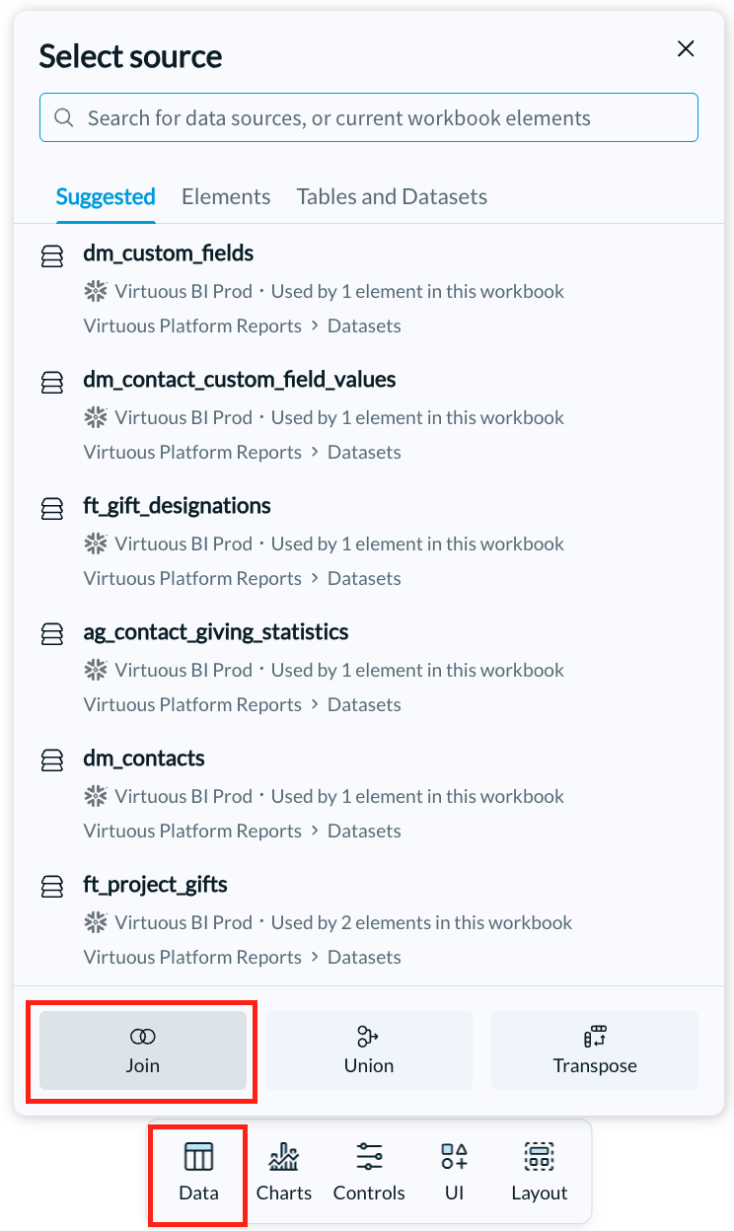Click the dm_contact_custom_field_values dataset icon
Viewport: 734px width, 1231px height.
52,384
